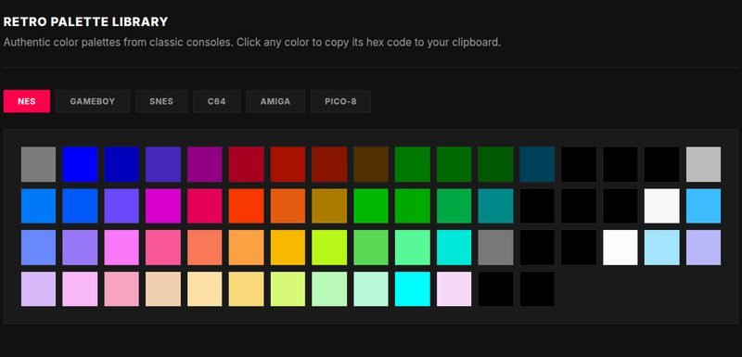Click the dark navy-teal swatch in the first row

tap(537, 164)
